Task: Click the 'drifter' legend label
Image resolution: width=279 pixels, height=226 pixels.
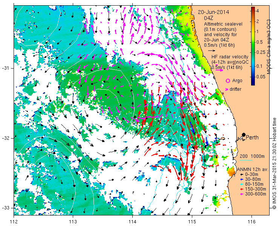Action: (235, 89)
